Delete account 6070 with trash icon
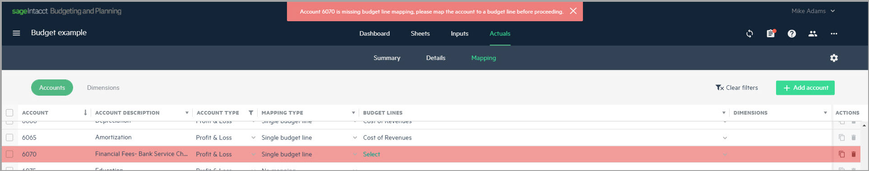 [853, 154]
